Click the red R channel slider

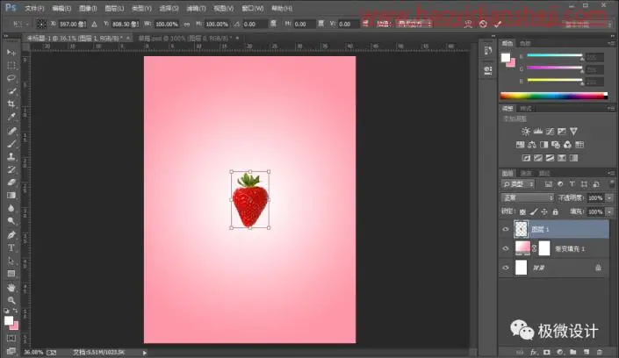pos(555,55)
